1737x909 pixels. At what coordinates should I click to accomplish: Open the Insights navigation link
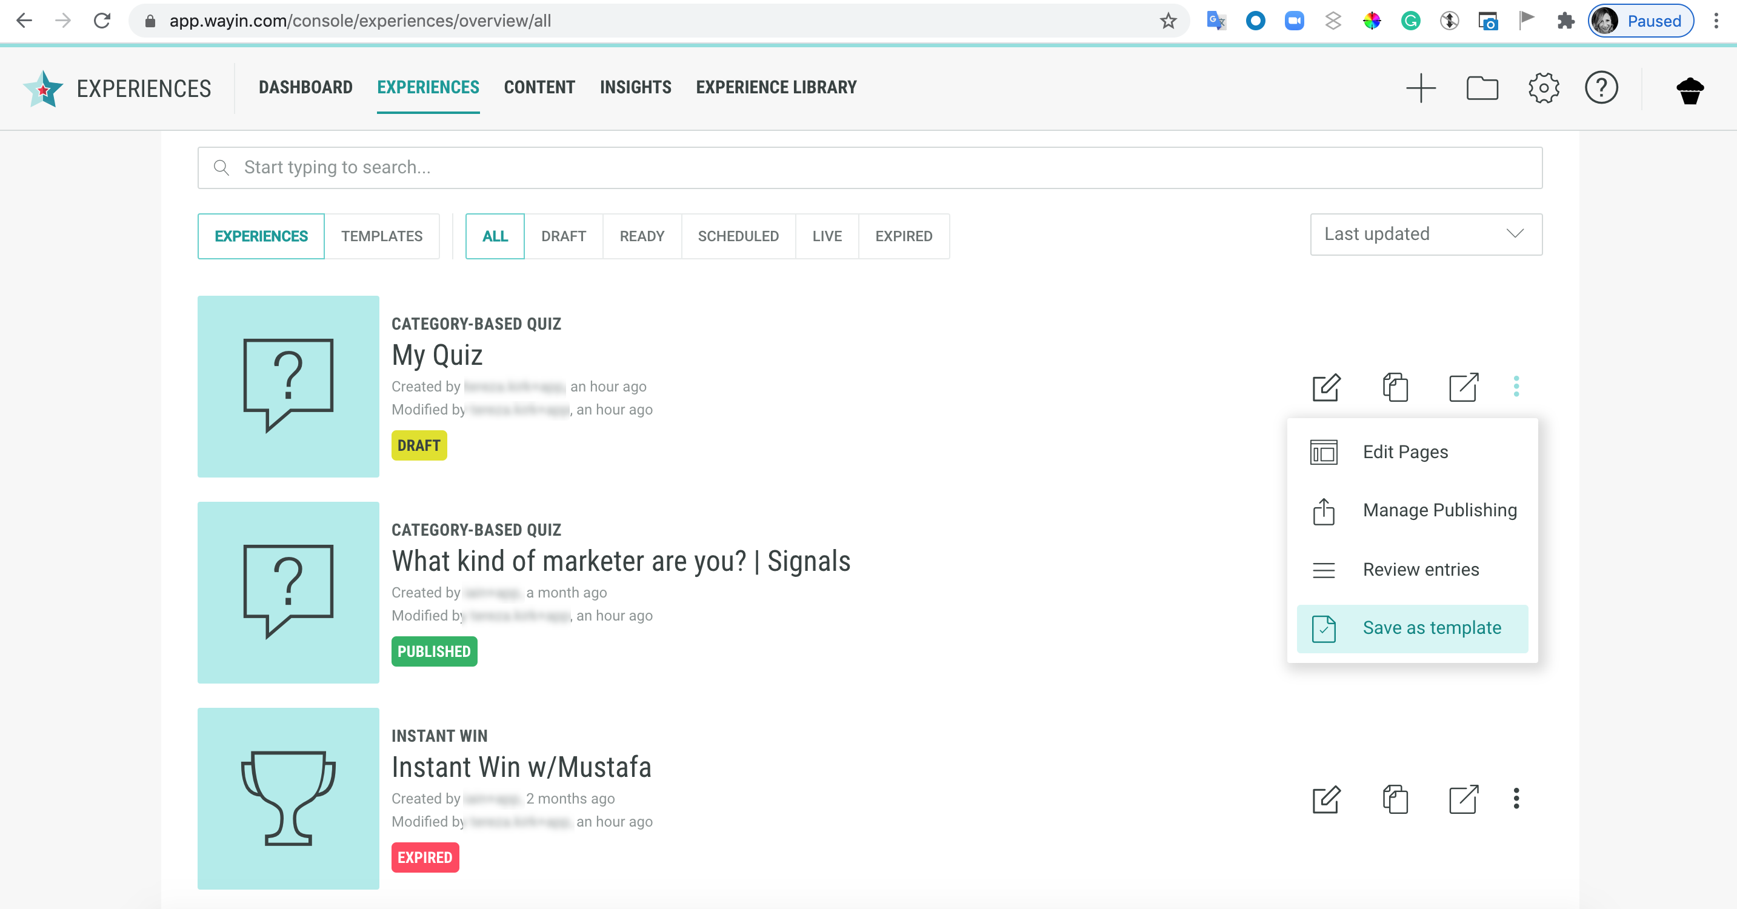tap(635, 88)
